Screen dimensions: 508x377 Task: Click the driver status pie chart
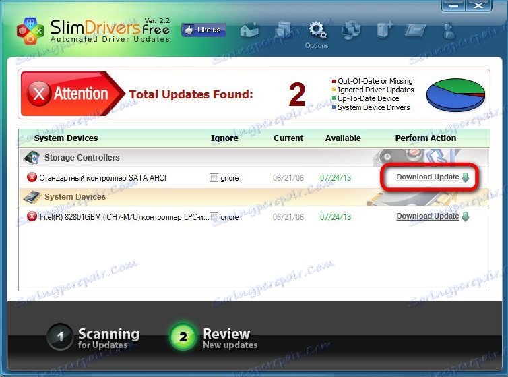pyautogui.click(x=456, y=95)
